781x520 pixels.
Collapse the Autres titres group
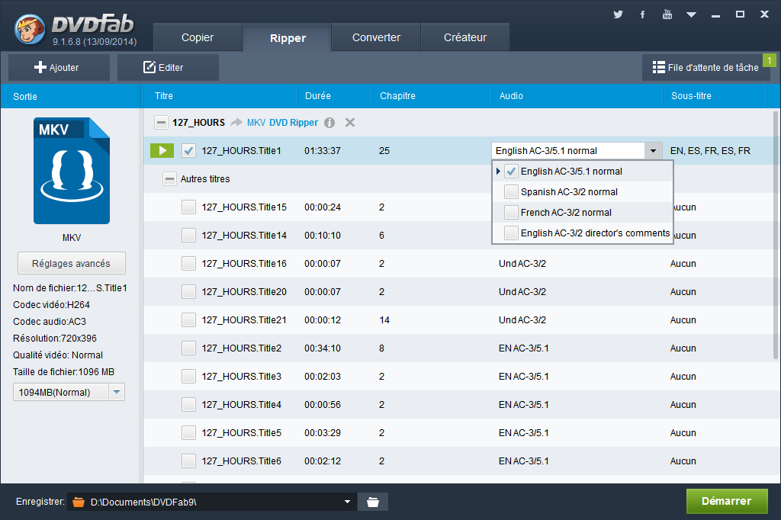[169, 179]
